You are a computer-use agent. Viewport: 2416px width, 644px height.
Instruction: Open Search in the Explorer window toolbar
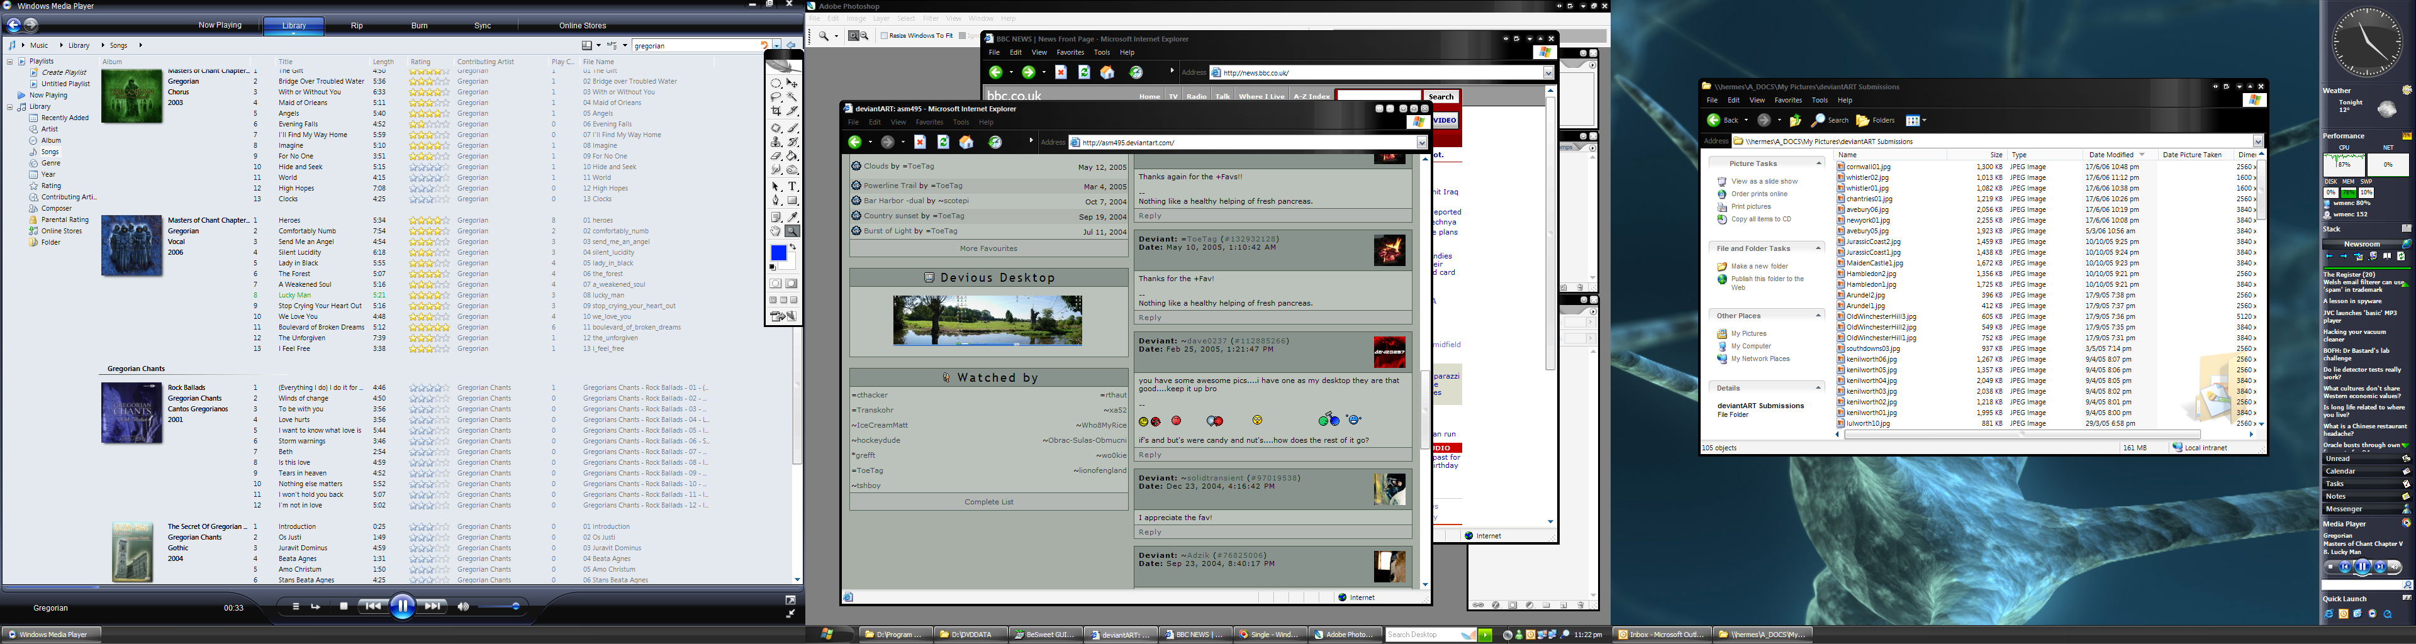[x=1830, y=120]
